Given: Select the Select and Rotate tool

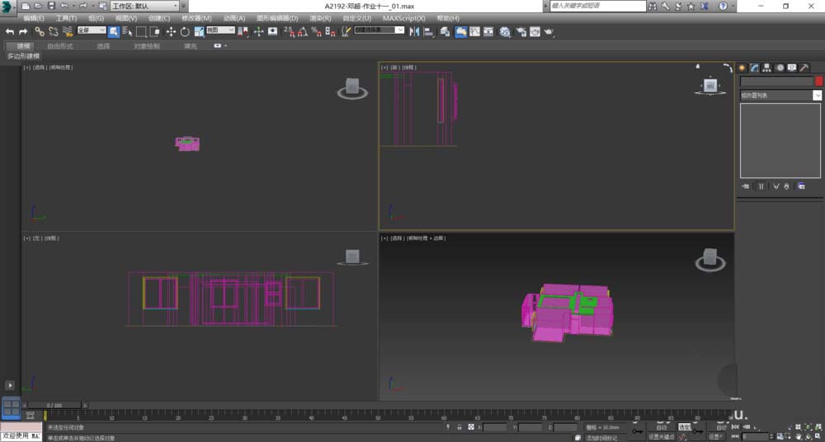Looking at the screenshot, I should tap(184, 31).
